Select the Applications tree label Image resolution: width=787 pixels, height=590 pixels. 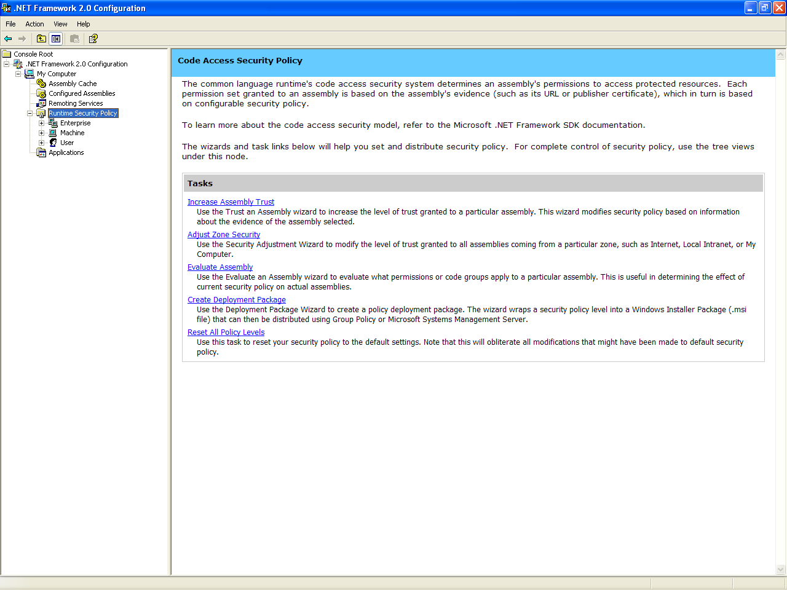[66, 152]
